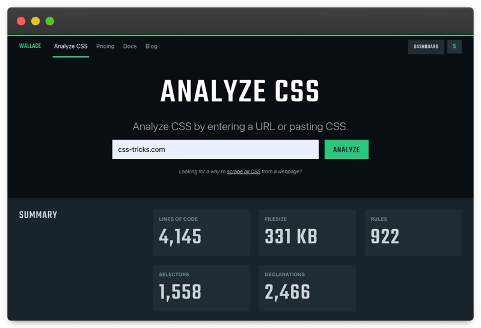Focus the URL input containing css-tricks.com
This screenshot has width=481, height=328.
click(215, 149)
